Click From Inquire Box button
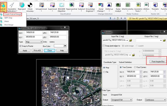 click(x=158, y=62)
